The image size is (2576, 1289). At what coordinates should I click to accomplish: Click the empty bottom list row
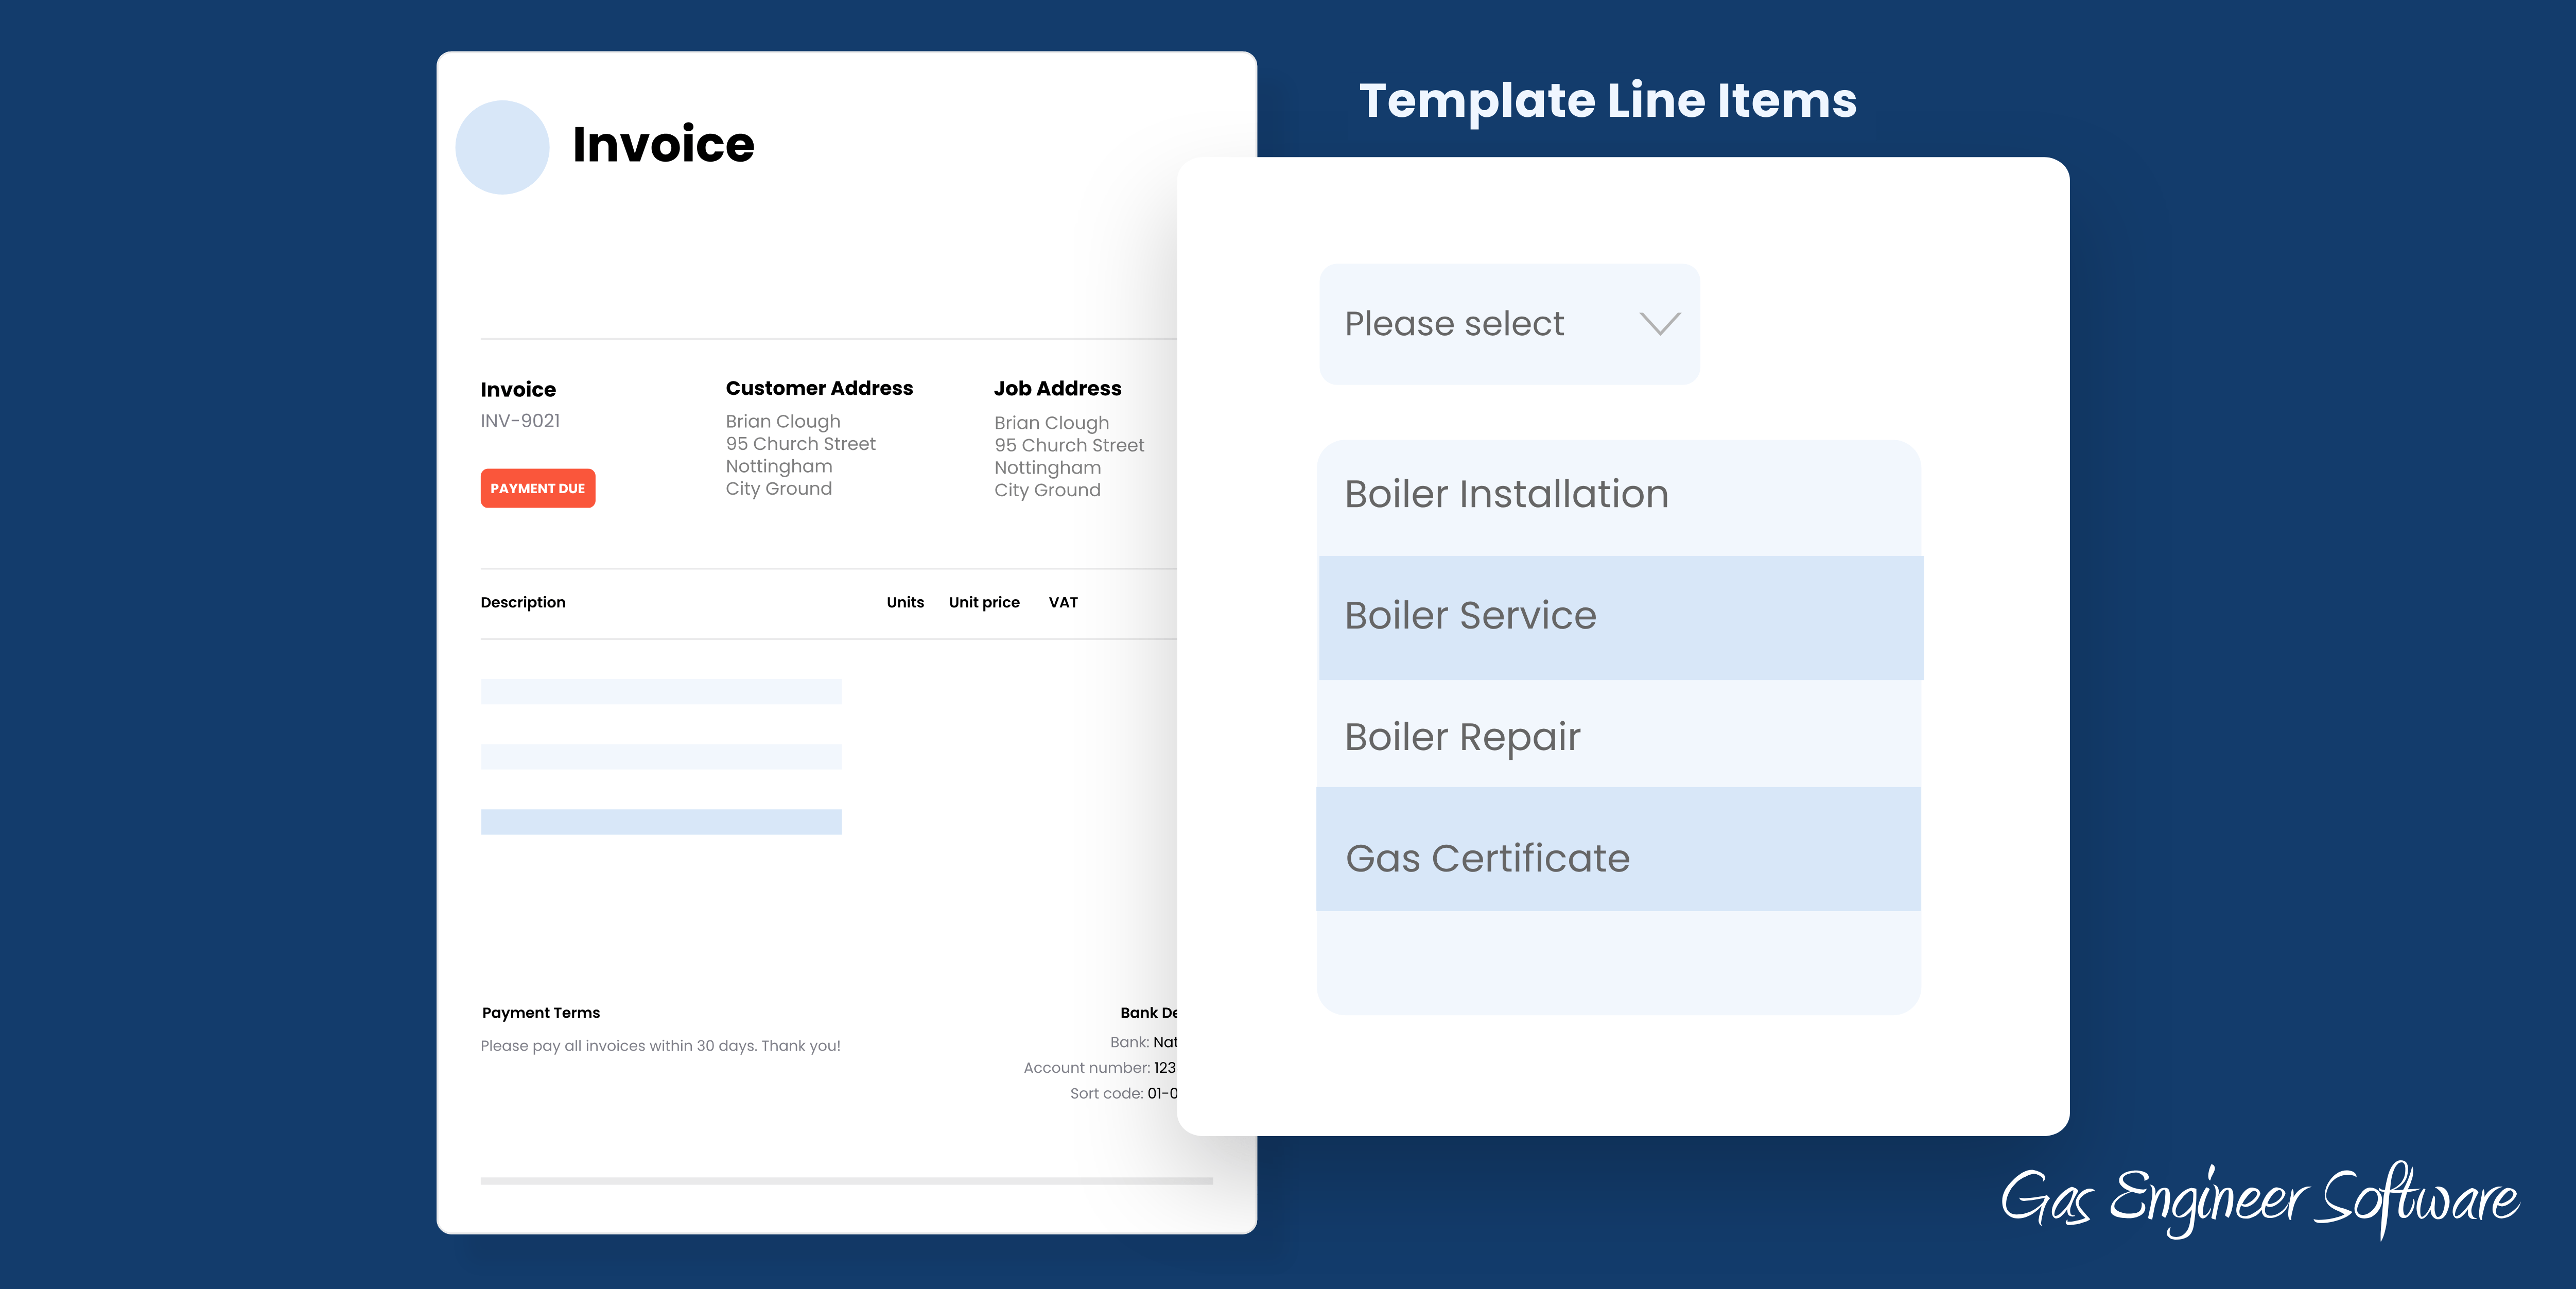coord(1618,962)
